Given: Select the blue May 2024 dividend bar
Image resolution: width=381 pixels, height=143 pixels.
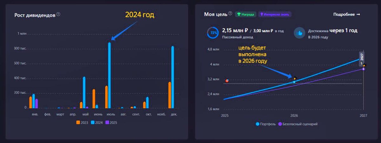Looking at the screenshot, I should 84,92.
